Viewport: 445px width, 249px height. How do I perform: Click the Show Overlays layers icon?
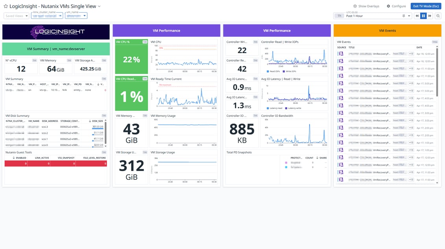(x=355, y=6)
